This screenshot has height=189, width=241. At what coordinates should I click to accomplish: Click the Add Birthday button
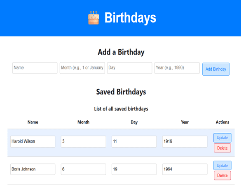216,69
